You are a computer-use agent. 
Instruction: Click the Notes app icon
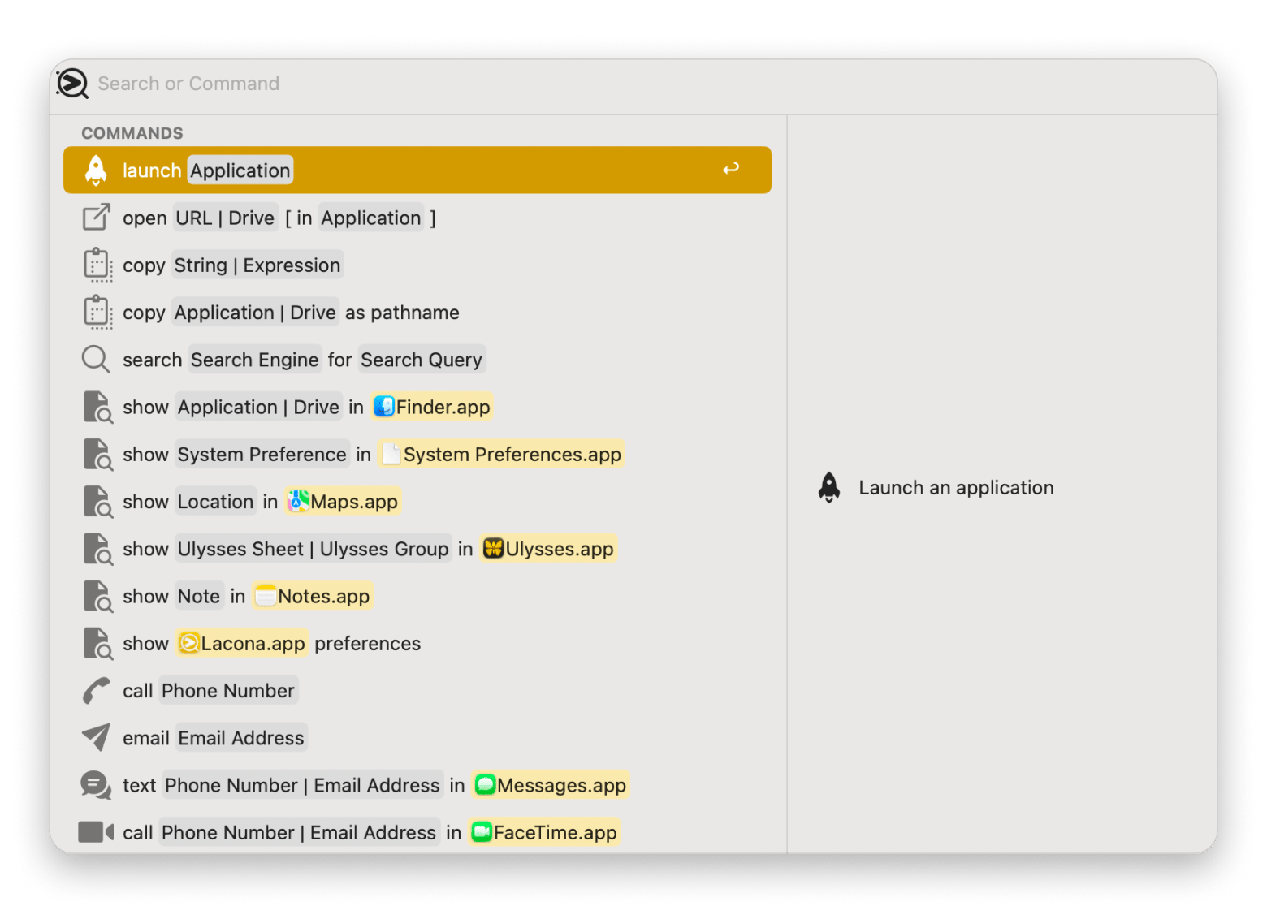(x=266, y=596)
